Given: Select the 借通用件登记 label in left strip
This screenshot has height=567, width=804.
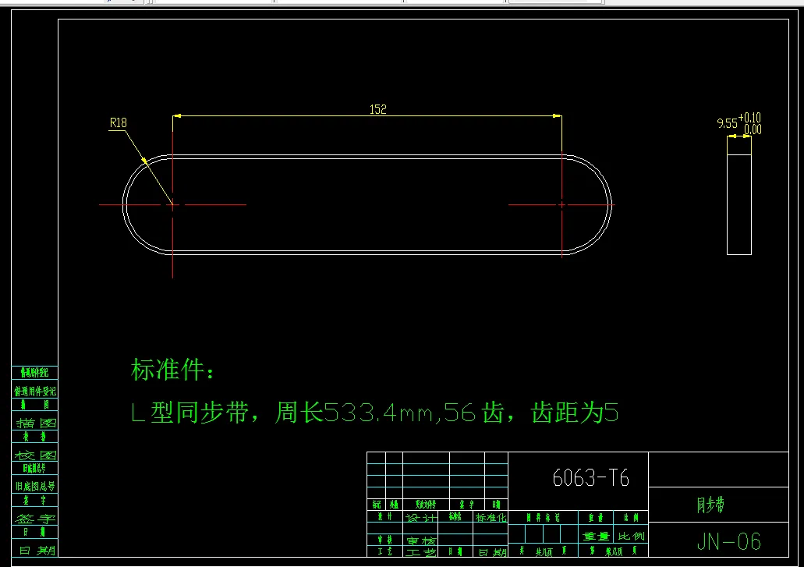Looking at the screenshot, I should [35, 392].
